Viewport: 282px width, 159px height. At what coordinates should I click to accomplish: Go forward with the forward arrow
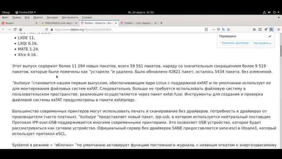point(9,30)
